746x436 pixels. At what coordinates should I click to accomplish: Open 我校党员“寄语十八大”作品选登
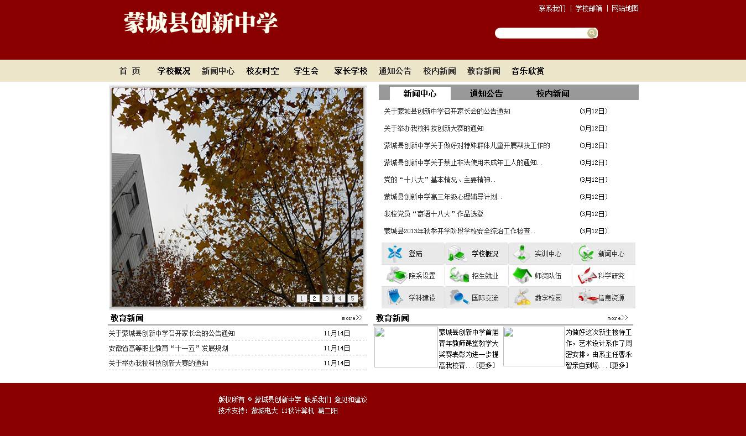pos(434,214)
